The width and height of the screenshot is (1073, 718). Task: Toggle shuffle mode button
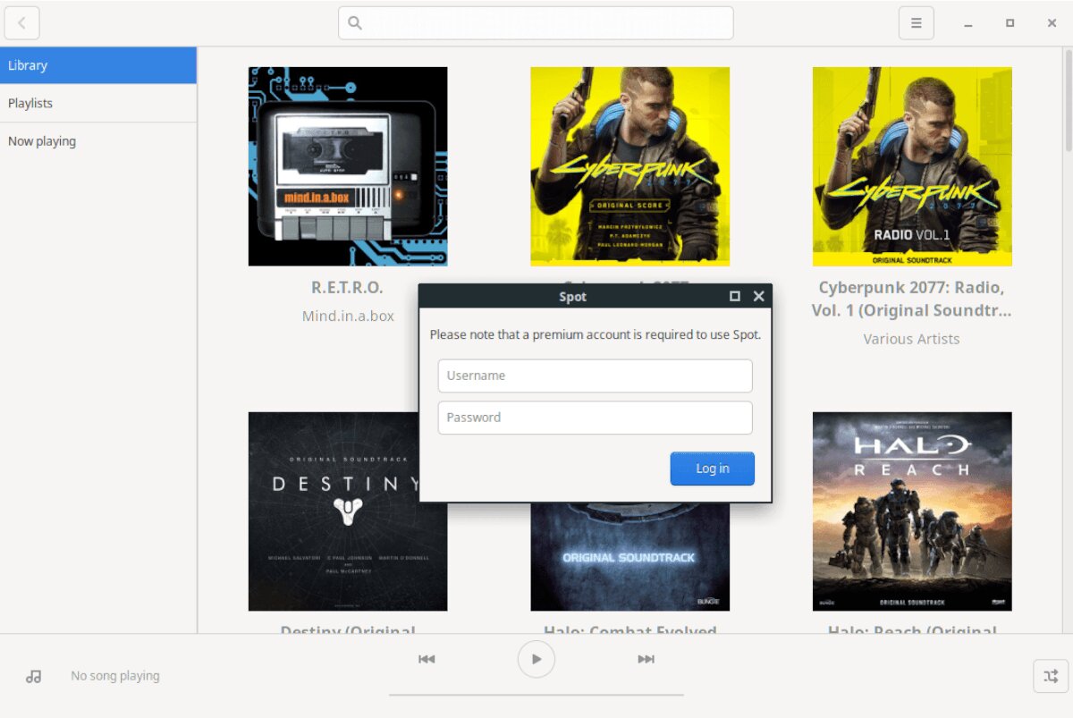1050,676
